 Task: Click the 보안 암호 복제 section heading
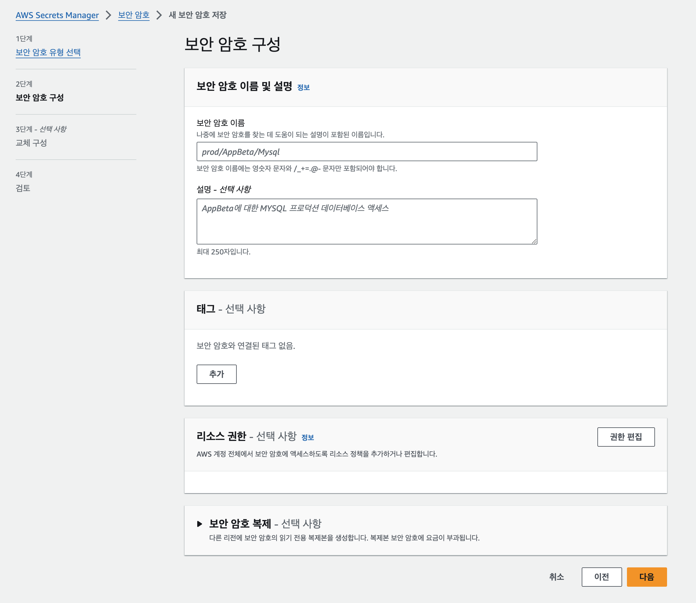[x=240, y=523]
